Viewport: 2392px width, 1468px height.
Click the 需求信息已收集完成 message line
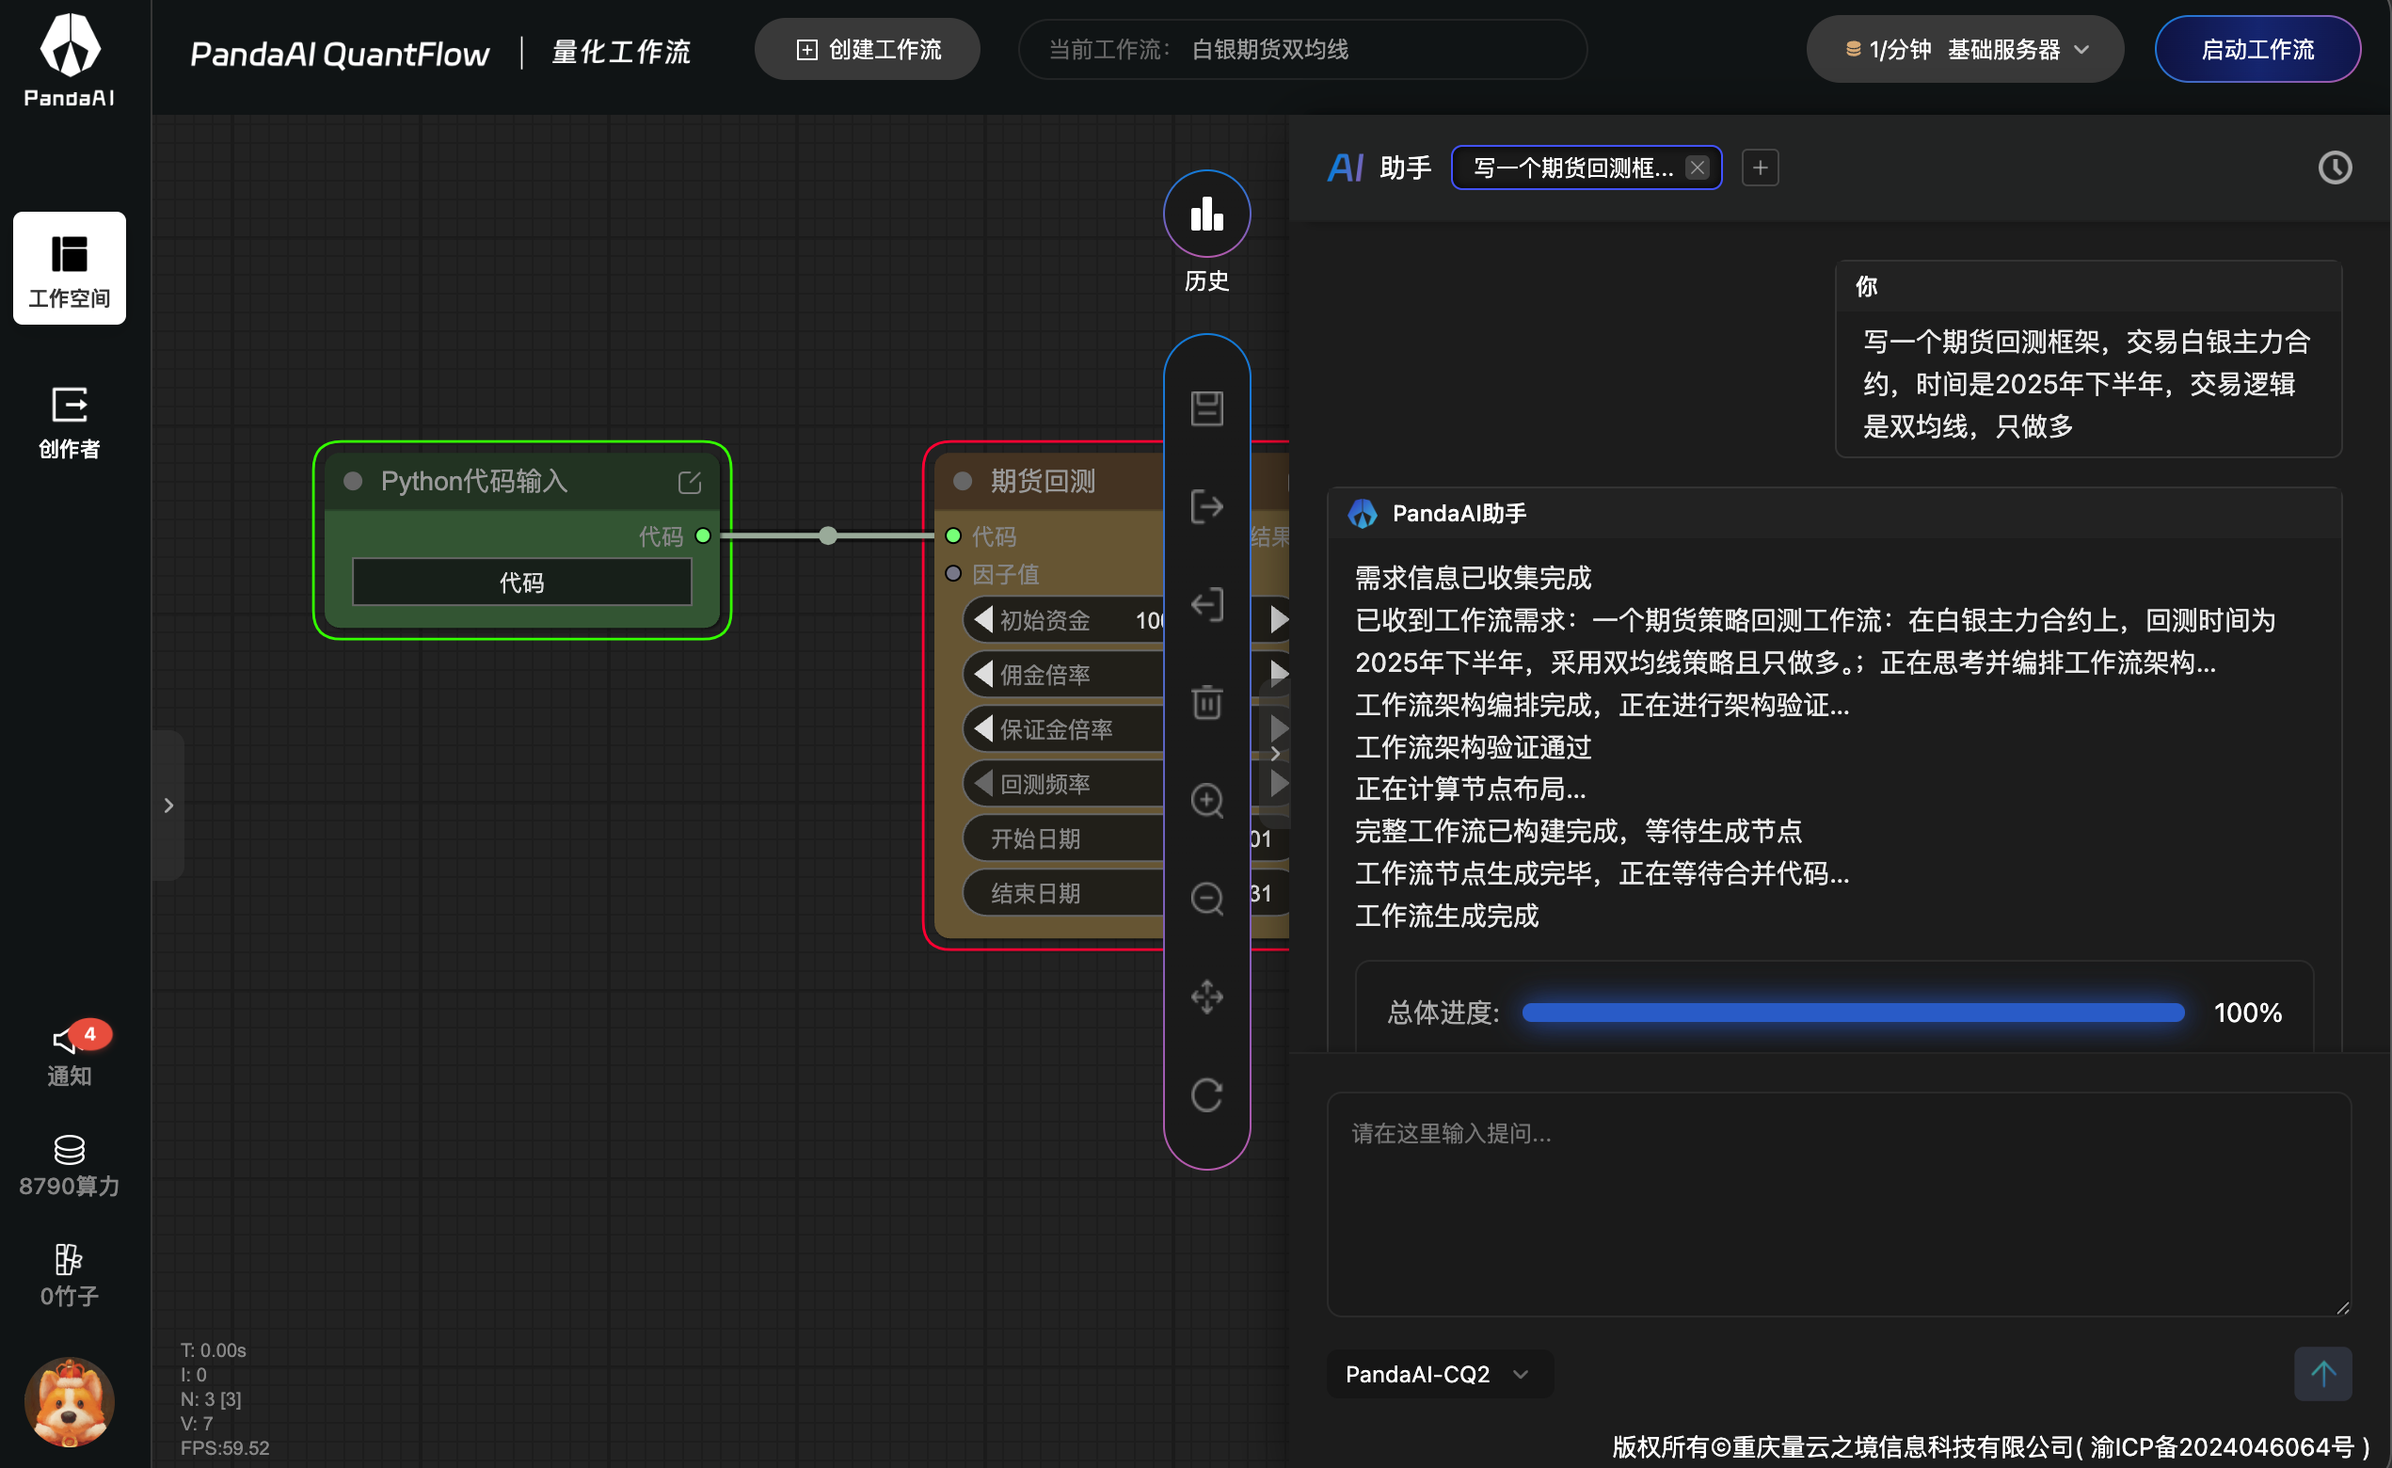pyautogui.click(x=1473, y=578)
